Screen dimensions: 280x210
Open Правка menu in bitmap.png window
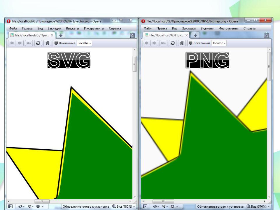coord(162,28)
